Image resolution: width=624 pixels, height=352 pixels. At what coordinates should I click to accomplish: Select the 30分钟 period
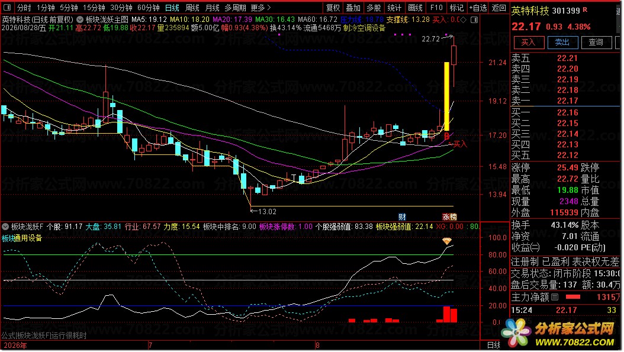pyautogui.click(x=121, y=8)
